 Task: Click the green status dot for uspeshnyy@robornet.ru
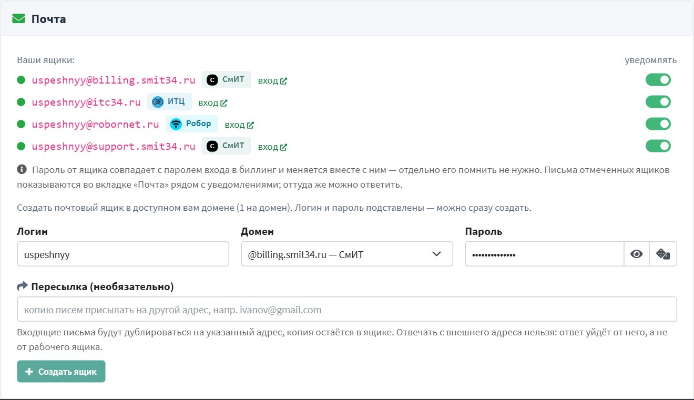(22, 124)
